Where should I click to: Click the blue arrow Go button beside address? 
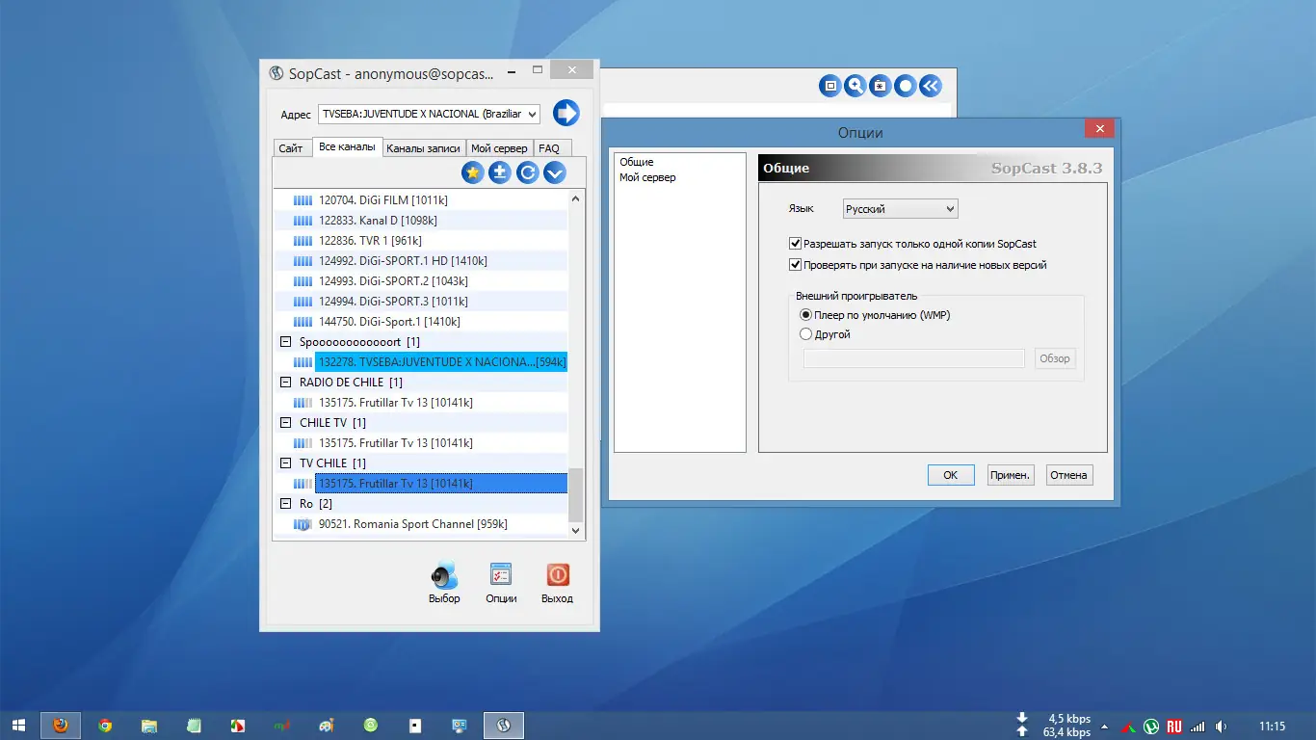566,113
